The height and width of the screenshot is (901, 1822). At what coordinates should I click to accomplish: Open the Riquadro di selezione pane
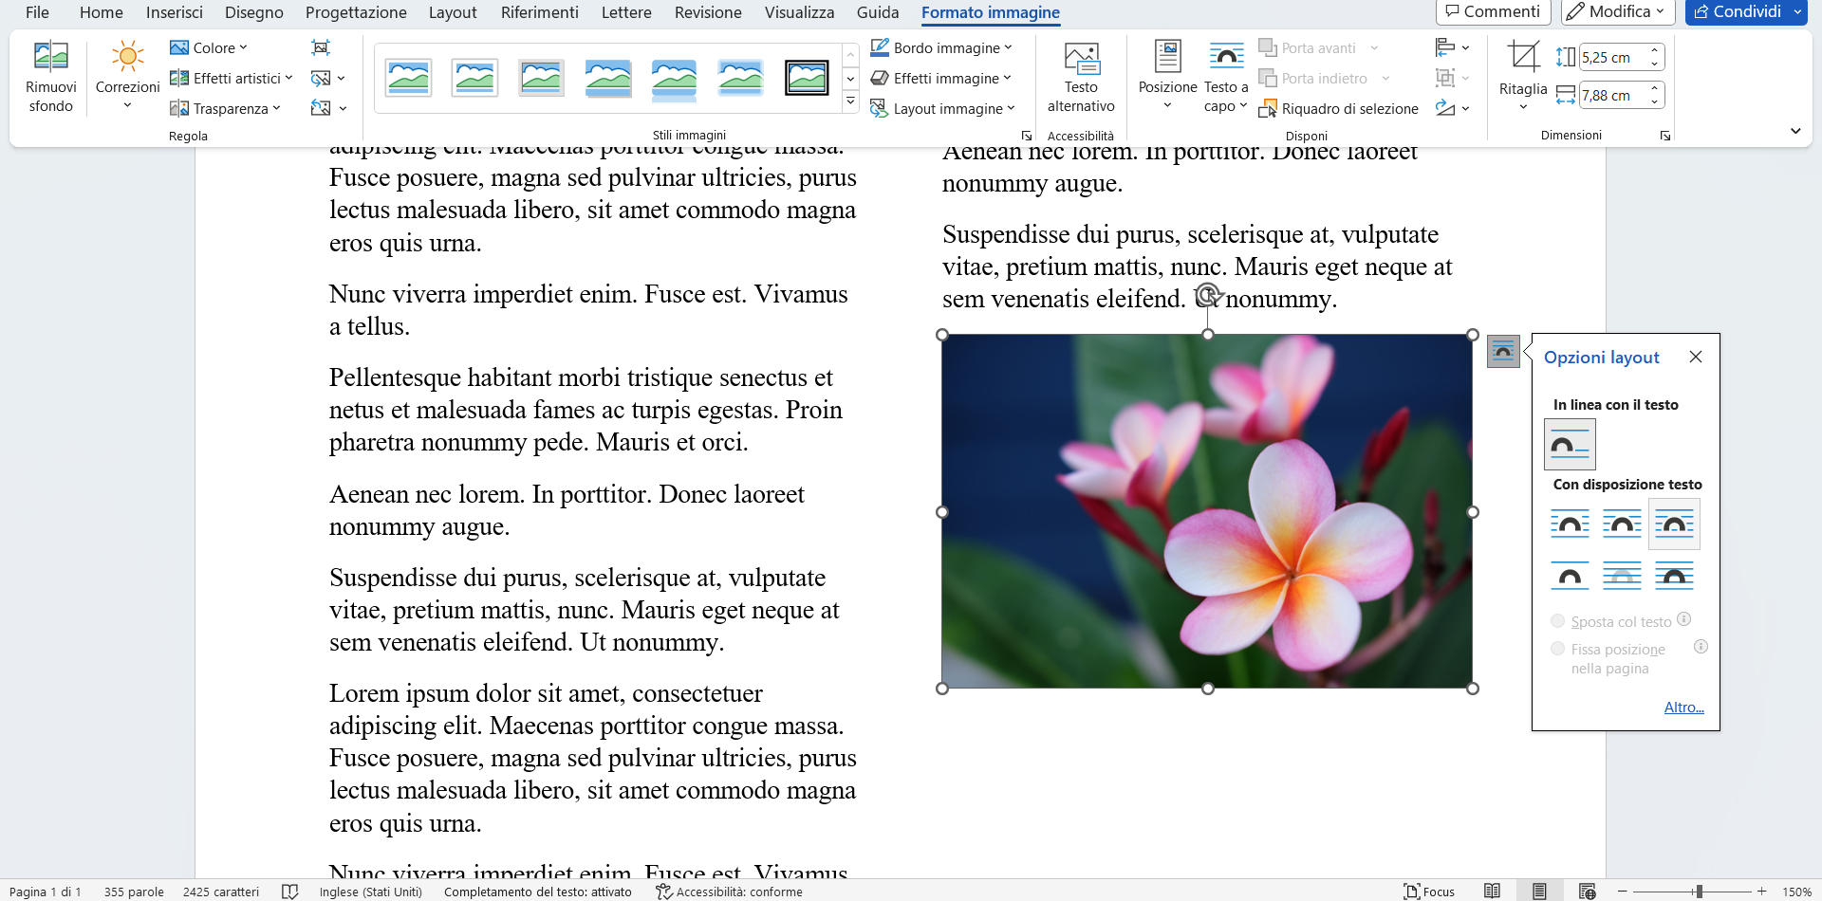[x=1339, y=108]
